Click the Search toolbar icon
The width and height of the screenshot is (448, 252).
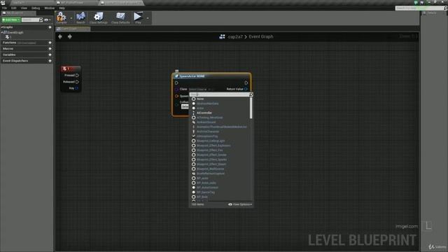coord(80,17)
